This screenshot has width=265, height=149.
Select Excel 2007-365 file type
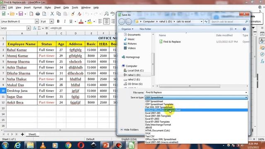[x=153, y=113]
